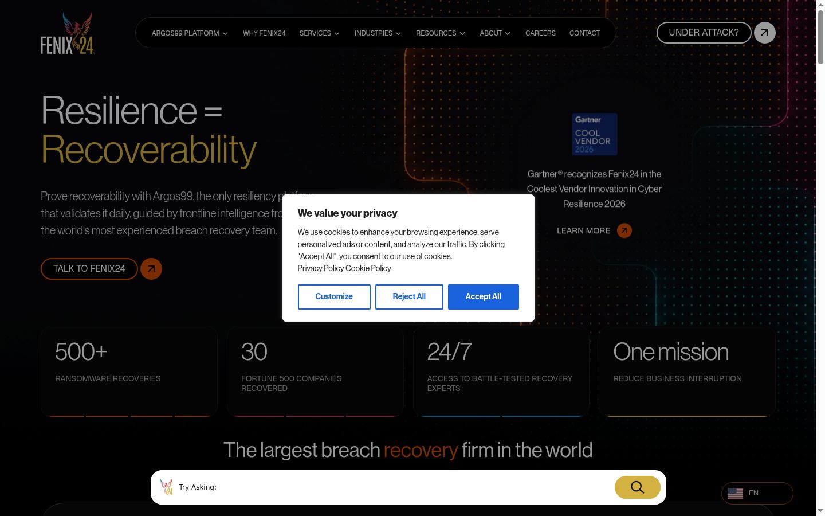This screenshot has width=825, height=516.
Task: Click the 'Resilience =' headline text
Action: pyautogui.click(x=132, y=111)
